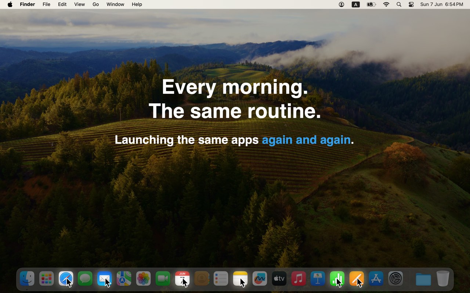Launch FaceTime from the Dock
470x293 pixels.
pos(163,279)
